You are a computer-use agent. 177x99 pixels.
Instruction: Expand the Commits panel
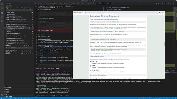[7, 86]
